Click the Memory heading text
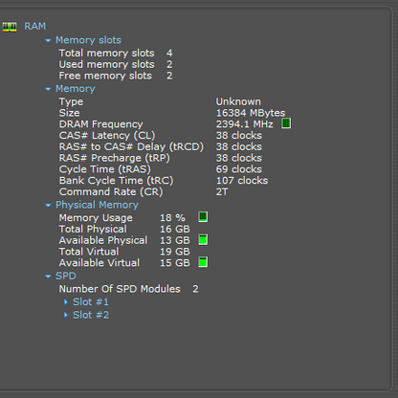 coord(76,89)
